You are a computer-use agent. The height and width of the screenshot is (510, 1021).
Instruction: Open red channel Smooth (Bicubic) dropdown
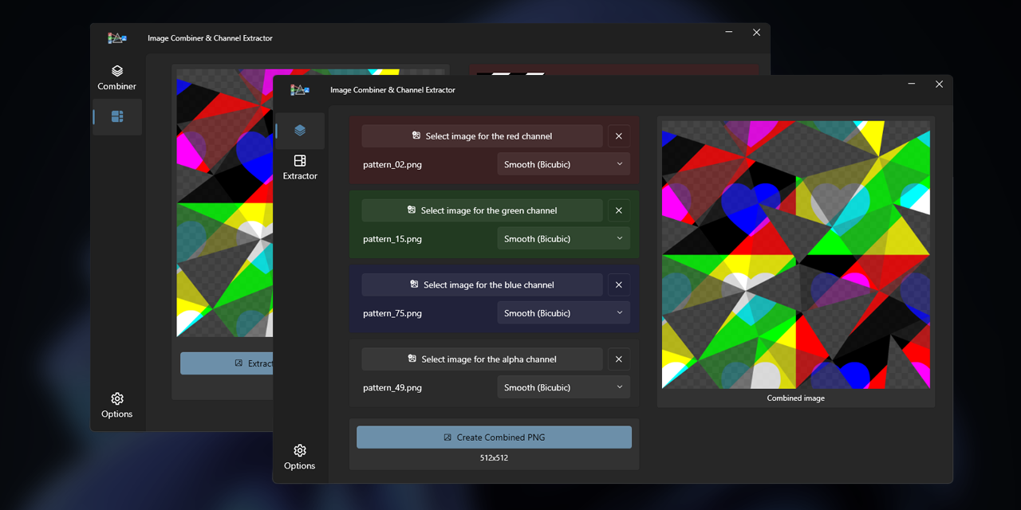(563, 164)
